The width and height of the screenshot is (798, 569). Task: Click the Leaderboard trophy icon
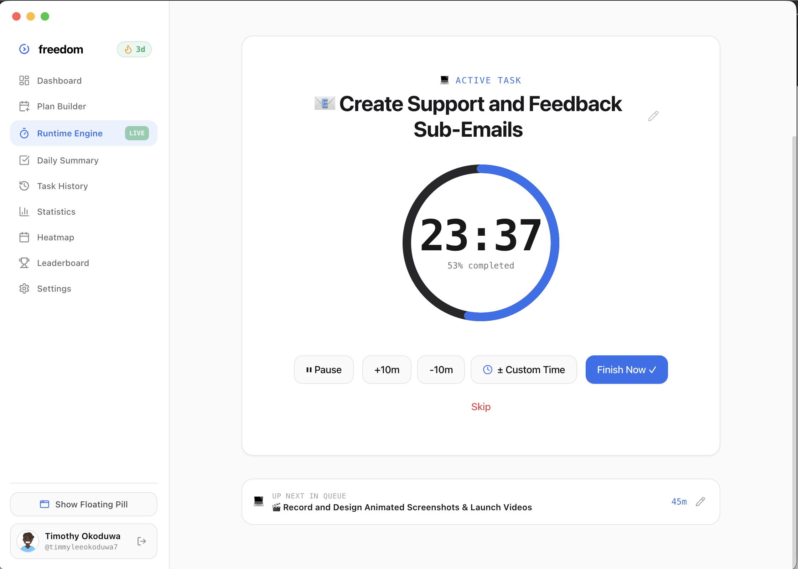[x=24, y=263]
